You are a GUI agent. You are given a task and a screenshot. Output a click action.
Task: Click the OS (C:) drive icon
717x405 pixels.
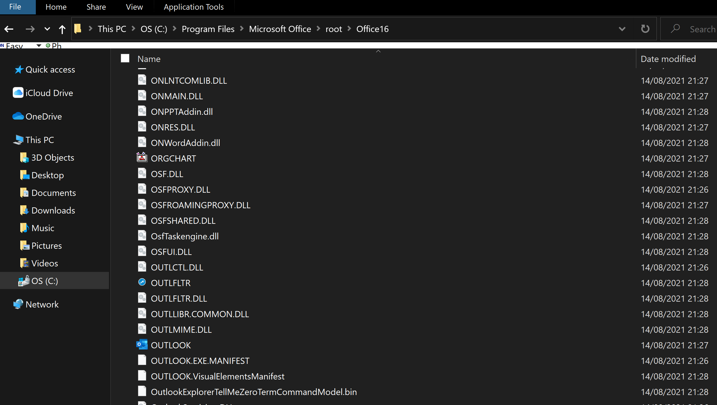pos(24,281)
